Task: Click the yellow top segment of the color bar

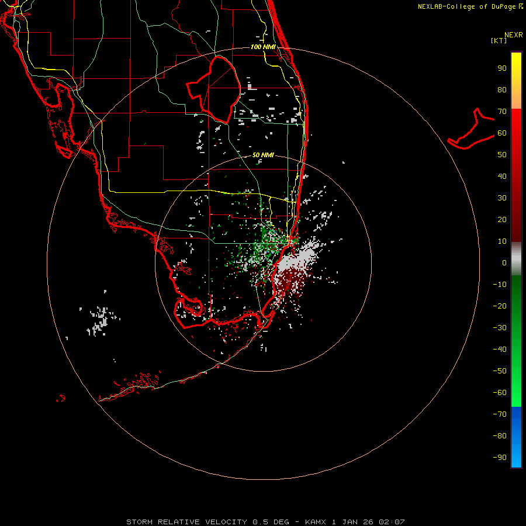Action: click(x=516, y=81)
